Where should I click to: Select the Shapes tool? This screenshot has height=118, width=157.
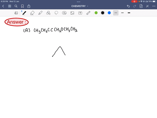click(48, 13)
